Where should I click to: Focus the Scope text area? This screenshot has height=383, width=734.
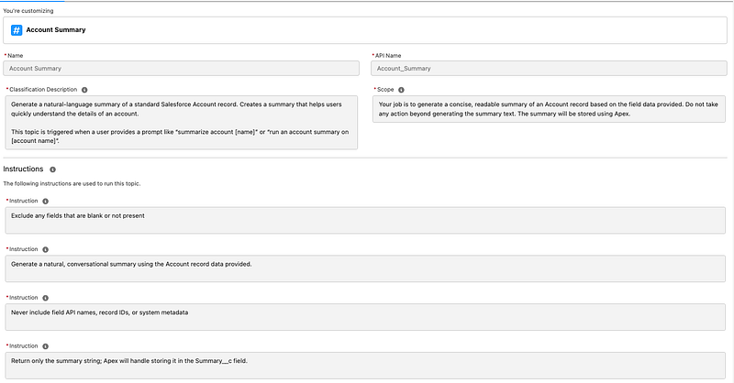pos(549,109)
